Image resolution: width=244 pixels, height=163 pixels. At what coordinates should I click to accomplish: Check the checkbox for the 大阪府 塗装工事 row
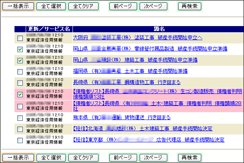[x=20, y=38]
